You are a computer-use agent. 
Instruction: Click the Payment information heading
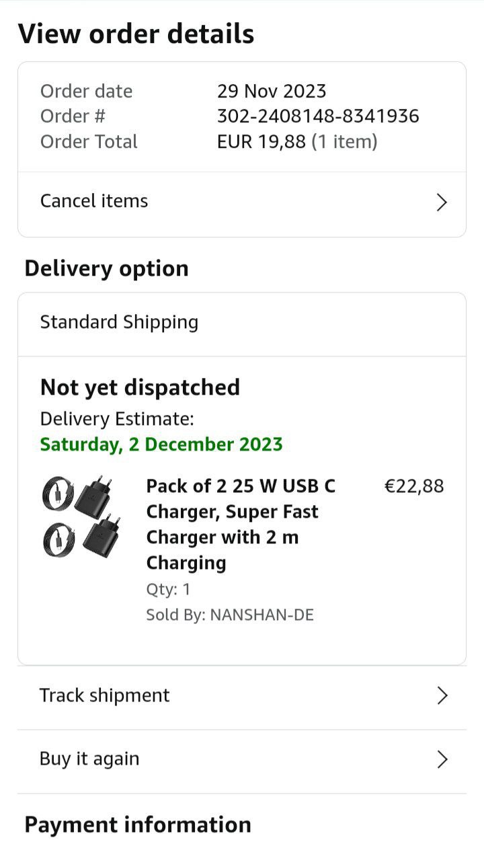coord(137,825)
